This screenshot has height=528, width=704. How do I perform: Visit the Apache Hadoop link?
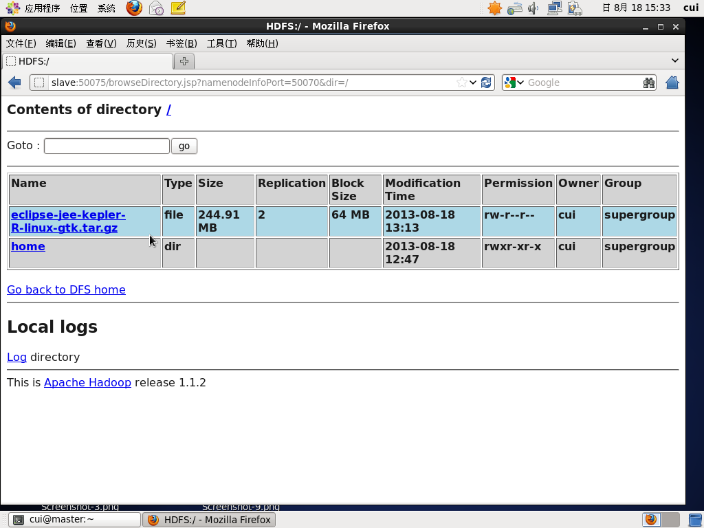(87, 382)
